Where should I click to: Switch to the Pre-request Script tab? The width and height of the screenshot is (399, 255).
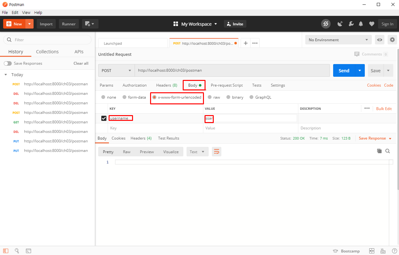(x=227, y=85)
